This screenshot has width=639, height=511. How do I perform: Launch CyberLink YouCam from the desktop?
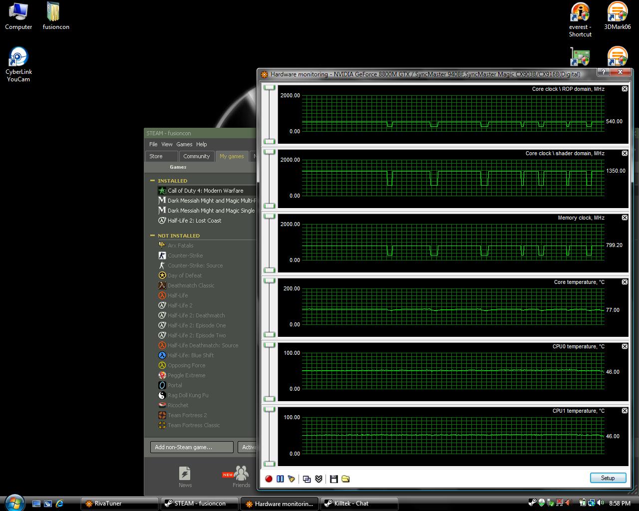point(18,65)
